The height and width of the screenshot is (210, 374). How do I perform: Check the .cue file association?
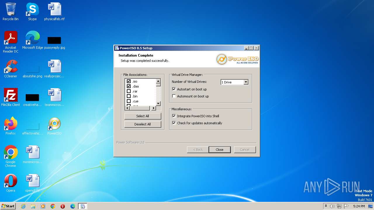129,101
